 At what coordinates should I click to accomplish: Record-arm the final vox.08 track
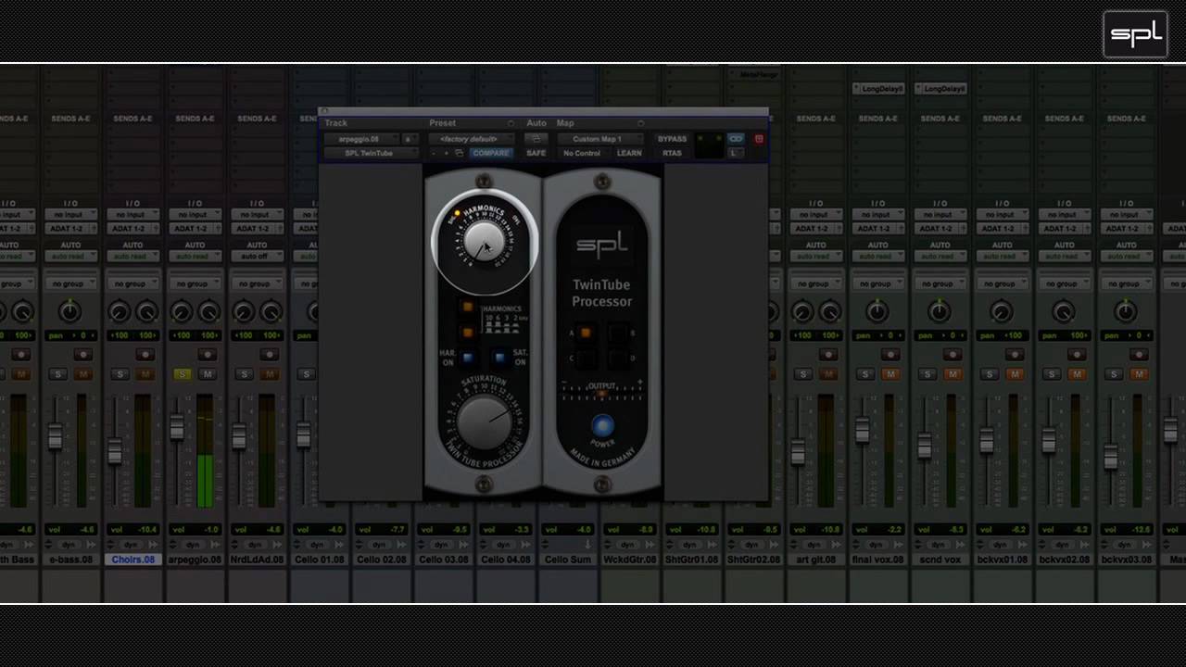[x=890, y=355]
